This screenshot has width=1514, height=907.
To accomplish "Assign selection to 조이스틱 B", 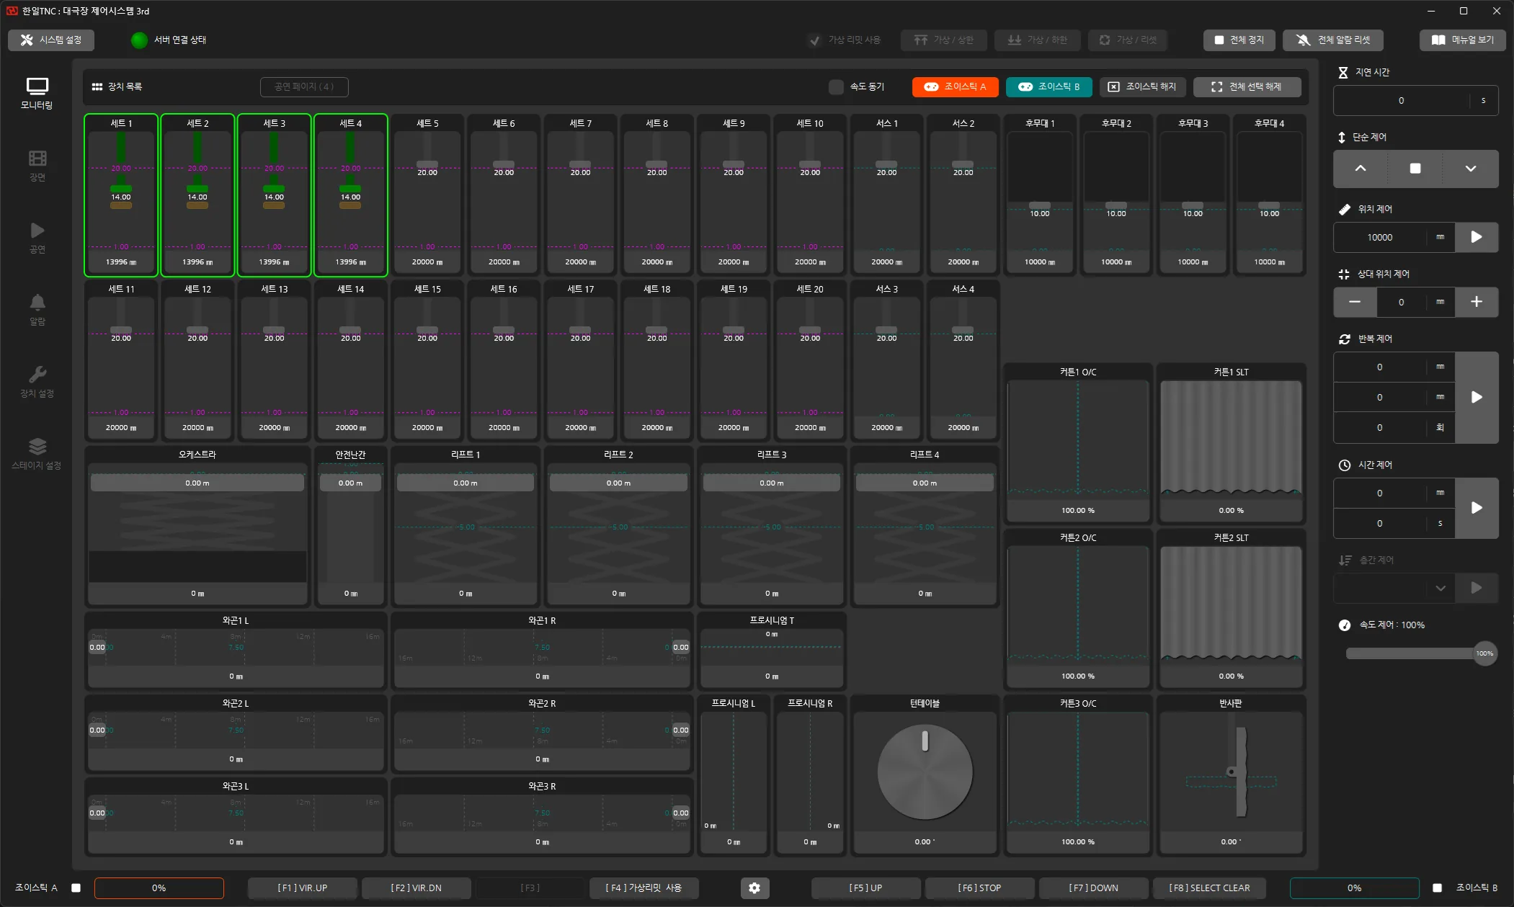I will pos(1048,86).
